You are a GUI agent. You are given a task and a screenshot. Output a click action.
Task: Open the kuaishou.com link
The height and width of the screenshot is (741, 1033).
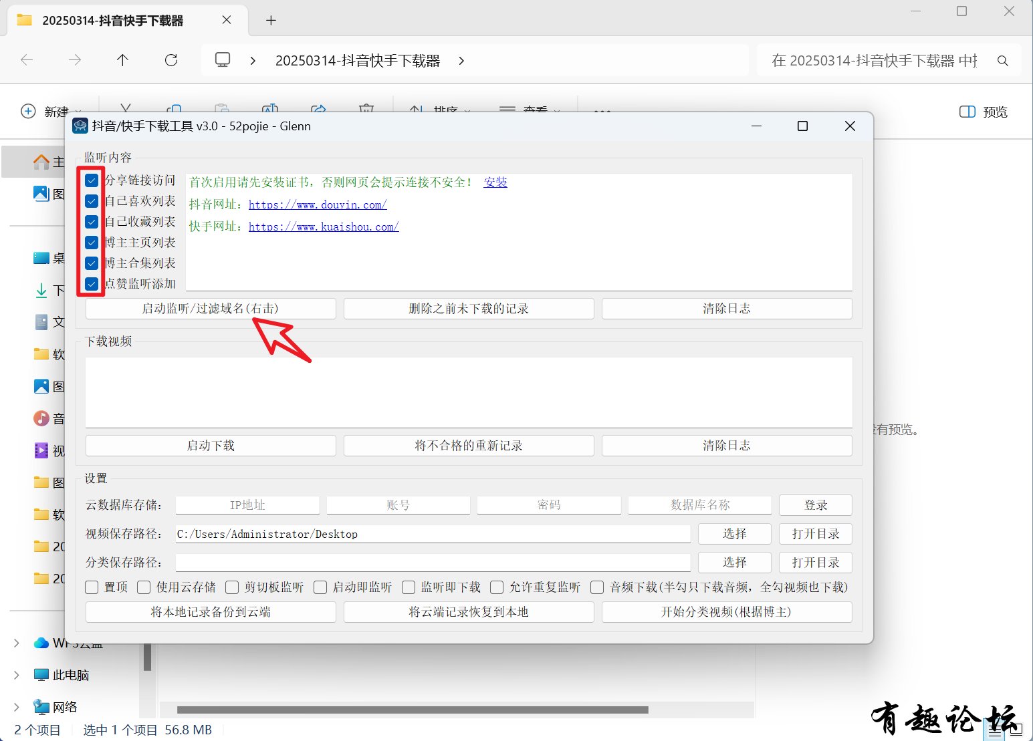324,227
